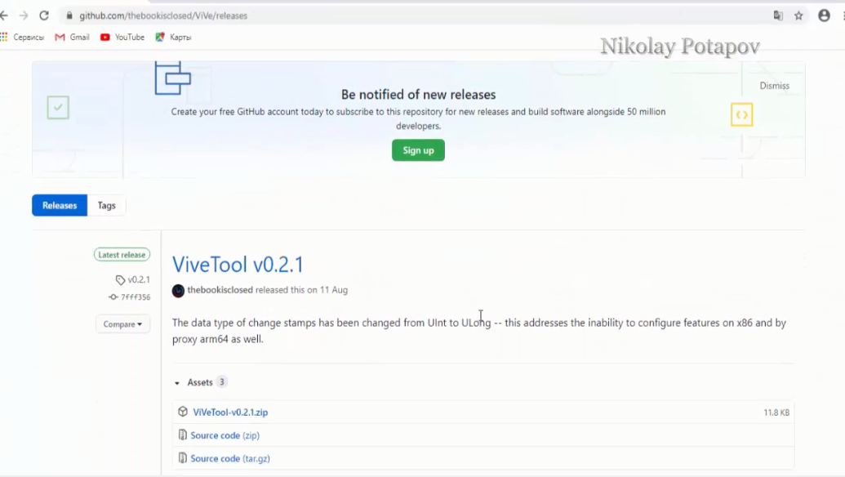Download Source code (zip)
This screenshot has width=845, height=477.
click(x=225, y=435)
